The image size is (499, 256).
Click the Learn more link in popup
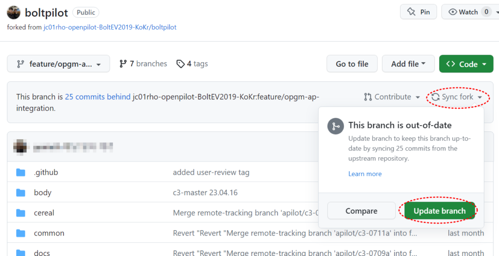pos(365,174)
